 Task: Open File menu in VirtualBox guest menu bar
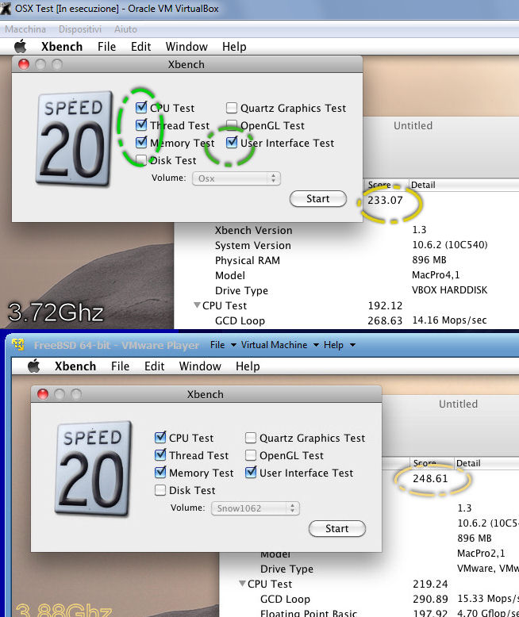(x=106, y=47)
